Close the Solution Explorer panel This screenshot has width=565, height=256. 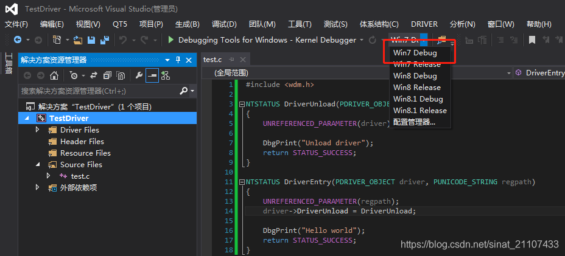(189, 60)
